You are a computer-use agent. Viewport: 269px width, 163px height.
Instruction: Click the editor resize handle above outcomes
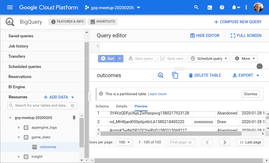point(179,69)
